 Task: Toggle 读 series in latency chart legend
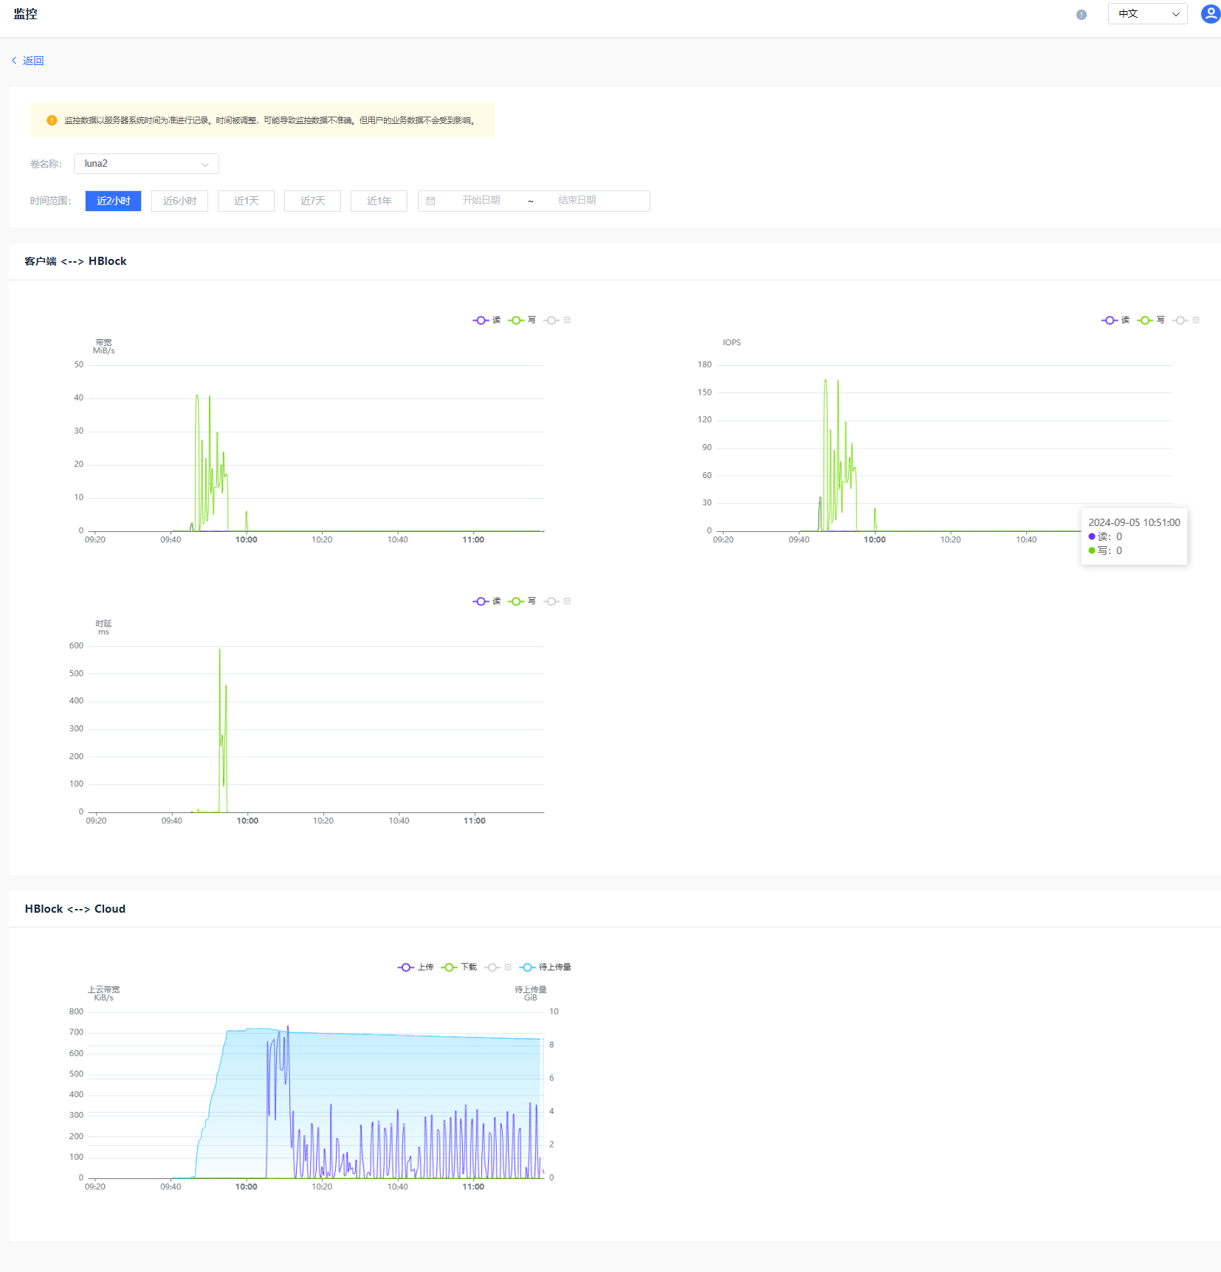click(x=487, y=601)
